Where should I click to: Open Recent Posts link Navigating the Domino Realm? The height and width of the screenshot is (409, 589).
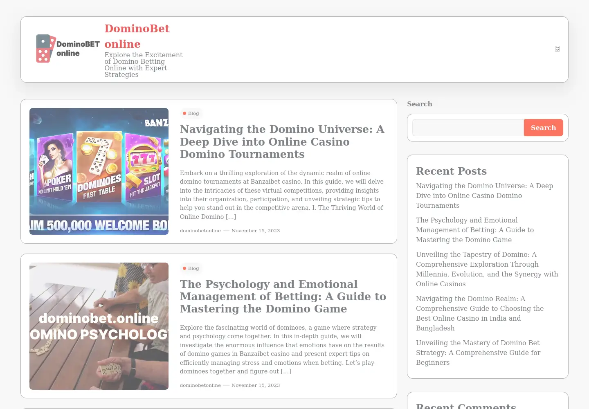pos(480,313)
